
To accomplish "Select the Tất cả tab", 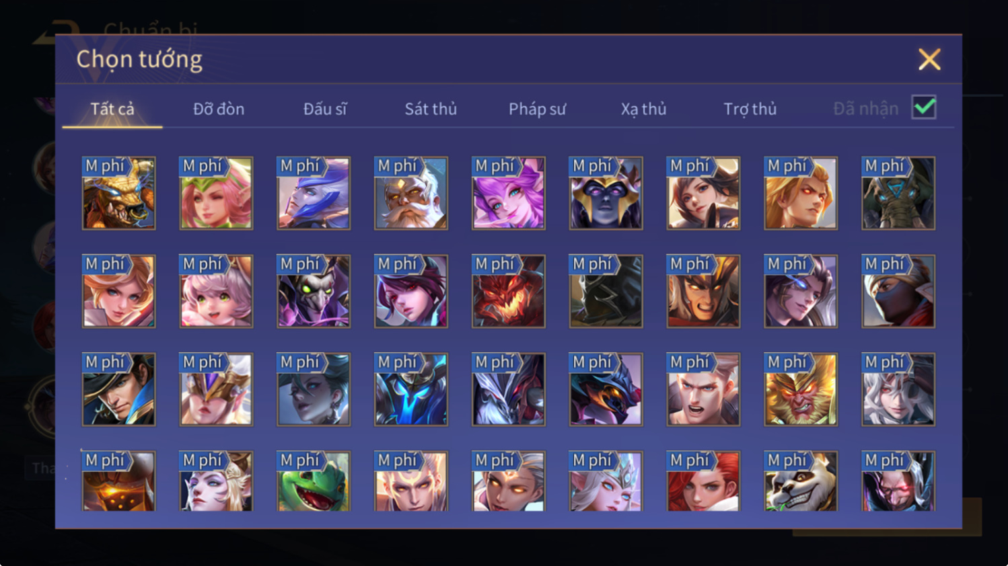I will (x=112, y=109).
